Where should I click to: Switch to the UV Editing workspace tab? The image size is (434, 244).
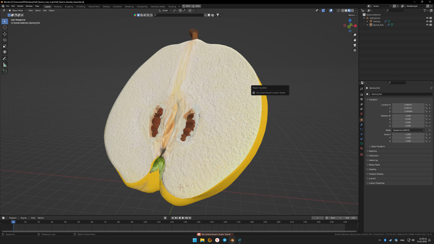80,6
